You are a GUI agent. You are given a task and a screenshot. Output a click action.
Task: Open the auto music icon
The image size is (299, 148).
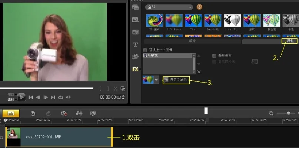pos(93,114)
